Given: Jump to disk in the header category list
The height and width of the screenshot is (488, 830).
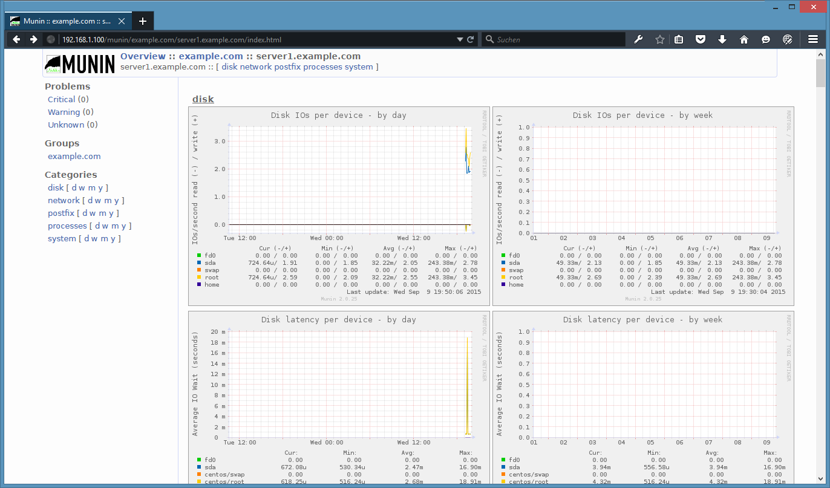Looking at the screenshot, I should 229,67.
